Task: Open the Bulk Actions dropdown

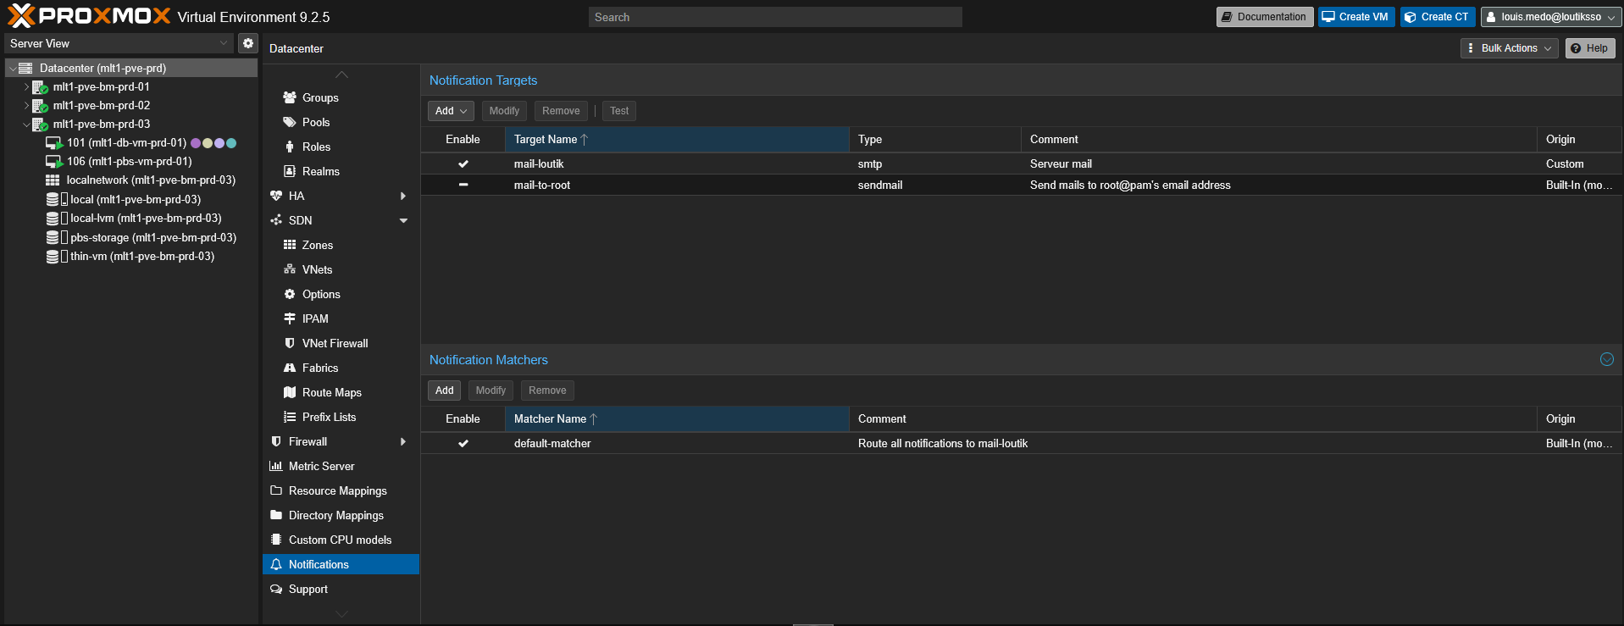Action: click(1510, 48)
